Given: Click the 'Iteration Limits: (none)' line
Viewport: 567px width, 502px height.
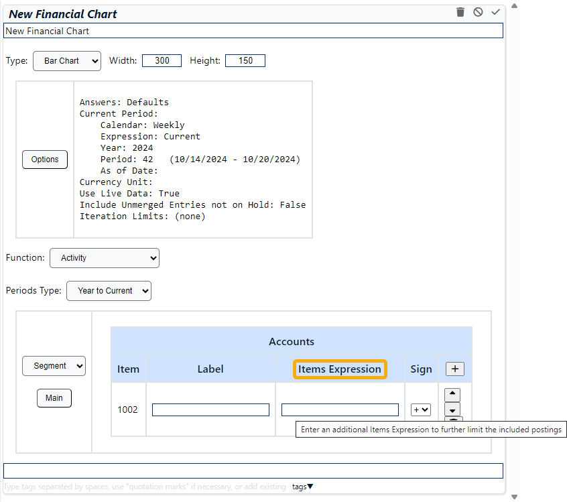Looking at the screenshot, I should click(x=143, y=216).
